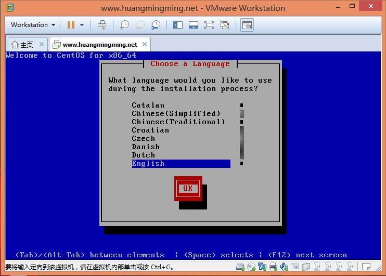
Task: Select the highlighted English entry
Action: click(181, 164)
